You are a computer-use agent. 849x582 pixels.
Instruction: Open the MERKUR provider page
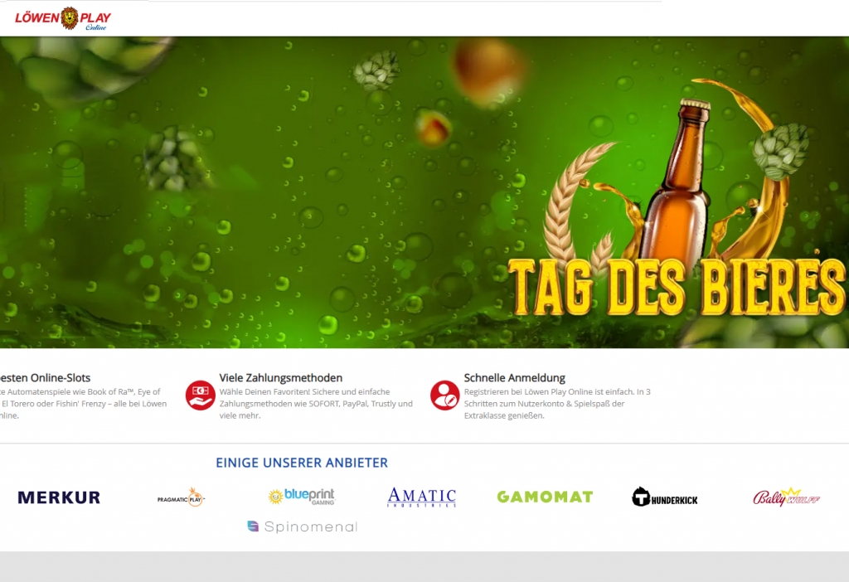point(58,496)
